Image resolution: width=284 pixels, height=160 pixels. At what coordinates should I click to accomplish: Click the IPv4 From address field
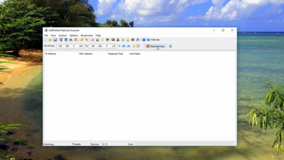coord(70,46)
